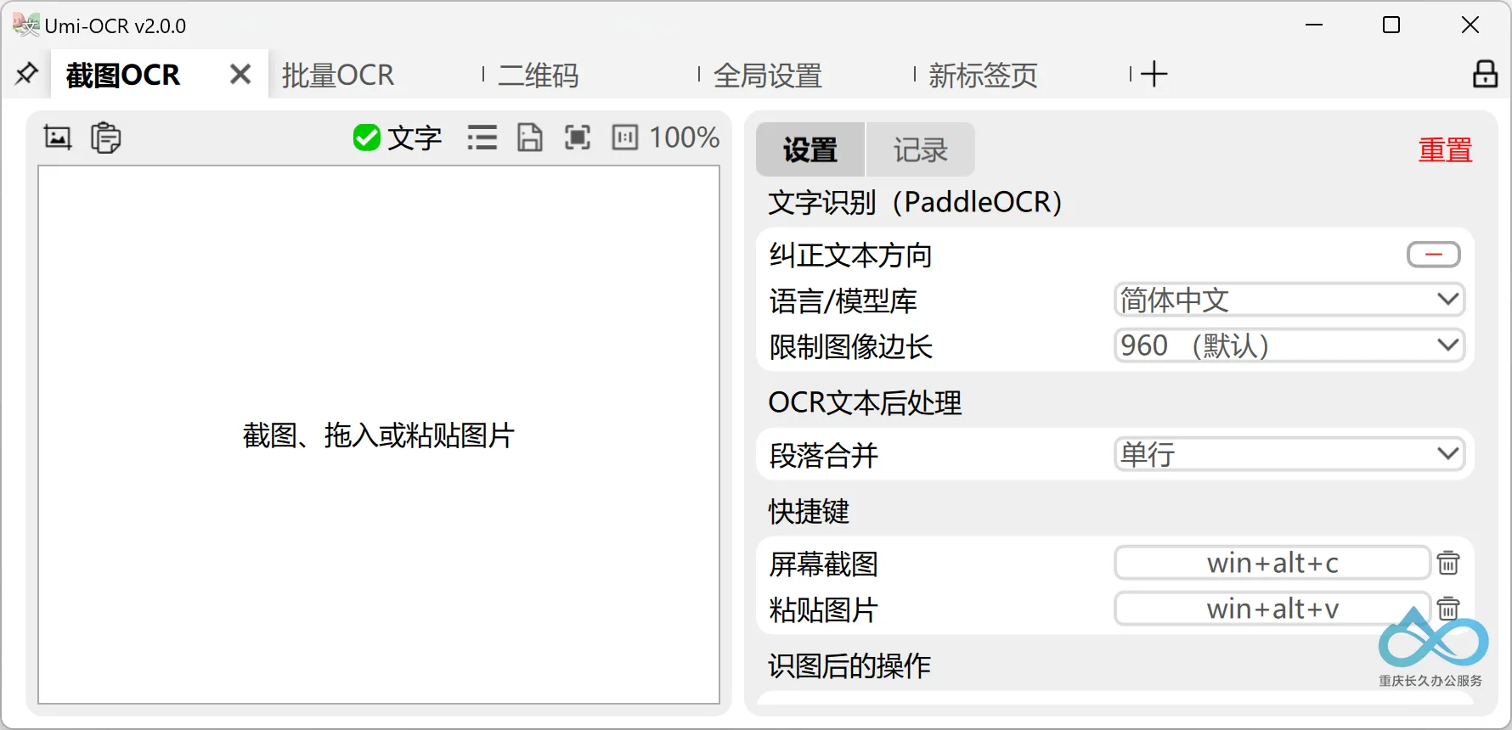This screenshot has height=730, width=1512.
Task: Click the 粘贴图片 hotkey field win+alt+v
Action: coord(1272,609)
